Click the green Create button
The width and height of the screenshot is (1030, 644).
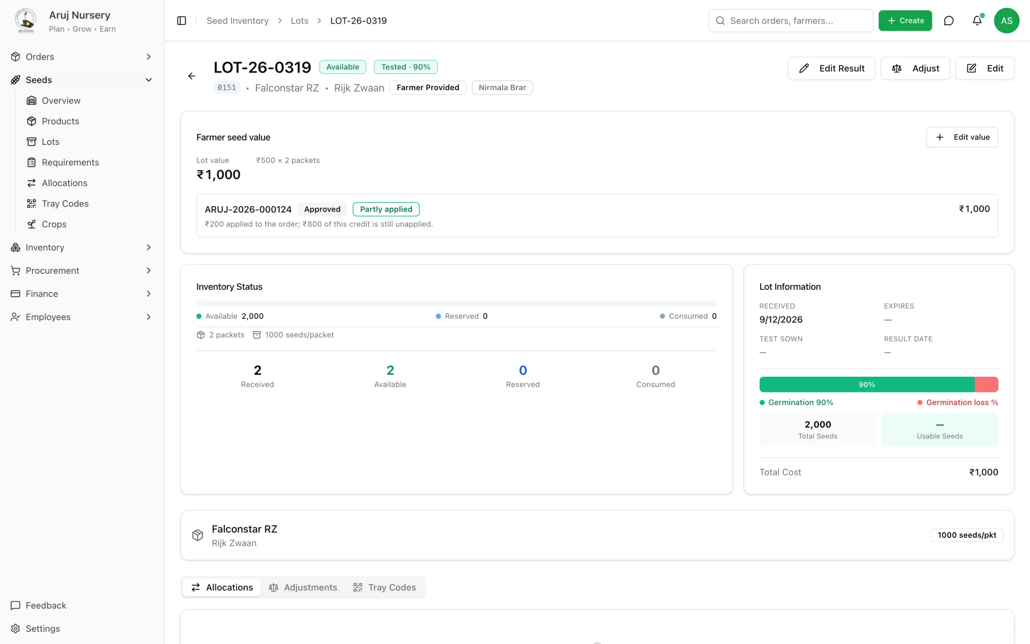point(905,20)
